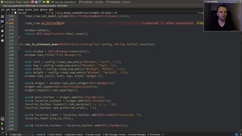The width and height of the screenshot is (242, 136).
Task: Open the main.cpp document dropdown
Action: [31, 13]
